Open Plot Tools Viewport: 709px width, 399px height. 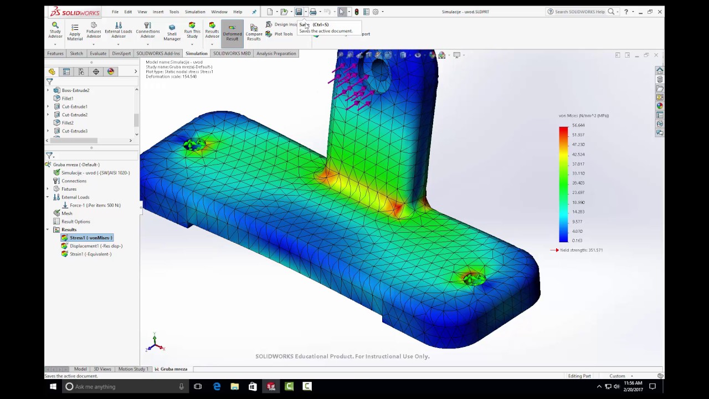tap(279, 34)
